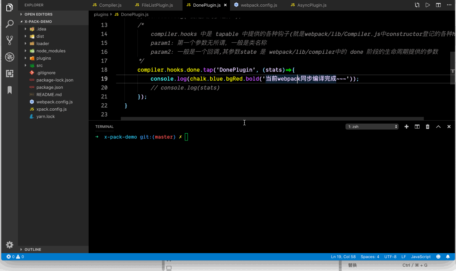
Task: Click the errors count in status bar
Action: [x=11, y=257]
